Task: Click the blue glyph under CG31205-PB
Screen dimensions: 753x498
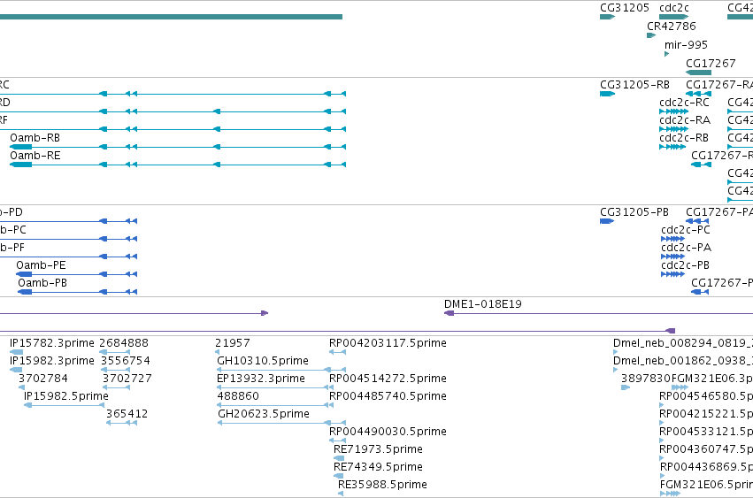Action: click(607, 221)
